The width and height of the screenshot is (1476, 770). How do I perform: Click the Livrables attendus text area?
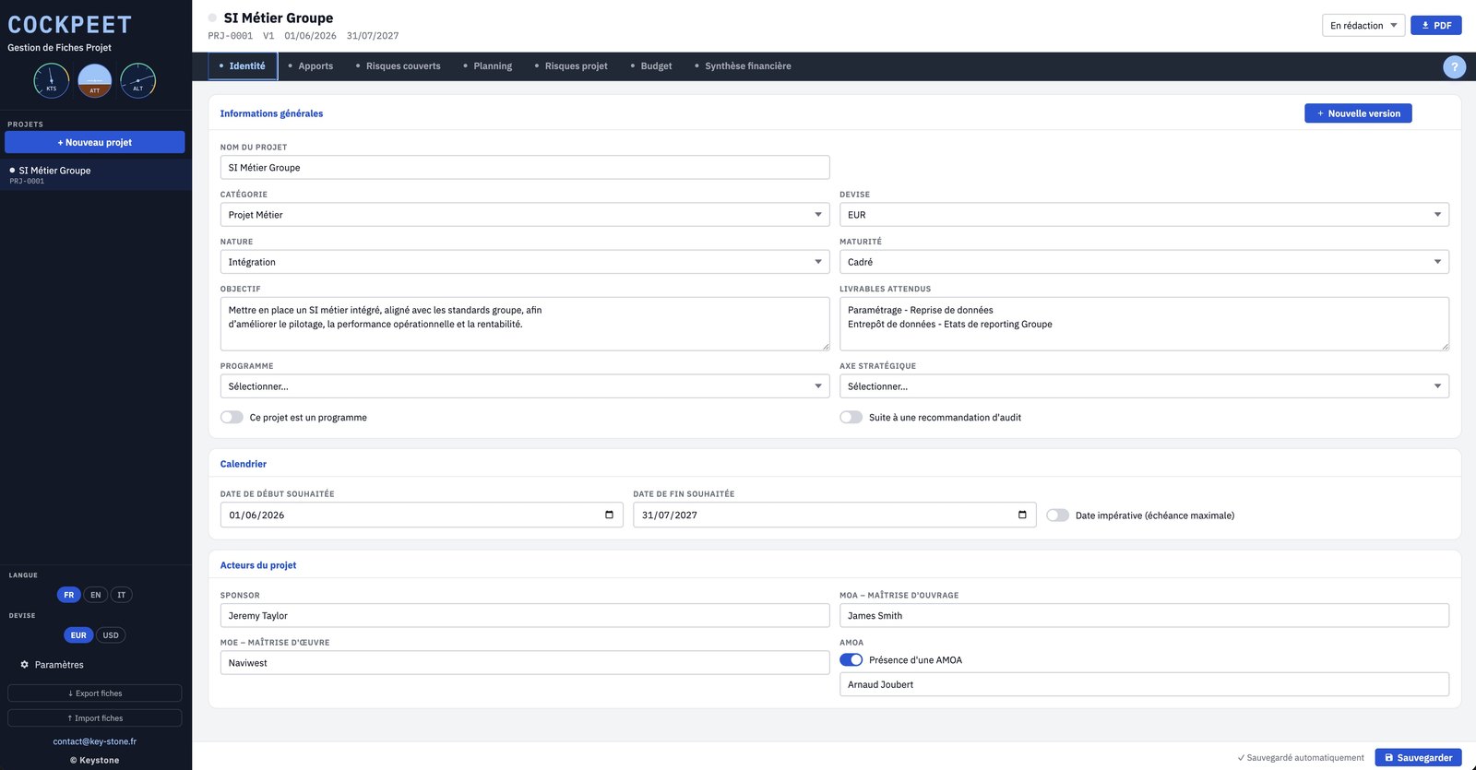point(1144,324)
